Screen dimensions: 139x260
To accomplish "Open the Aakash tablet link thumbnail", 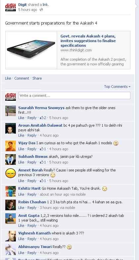I will [31, 50].
